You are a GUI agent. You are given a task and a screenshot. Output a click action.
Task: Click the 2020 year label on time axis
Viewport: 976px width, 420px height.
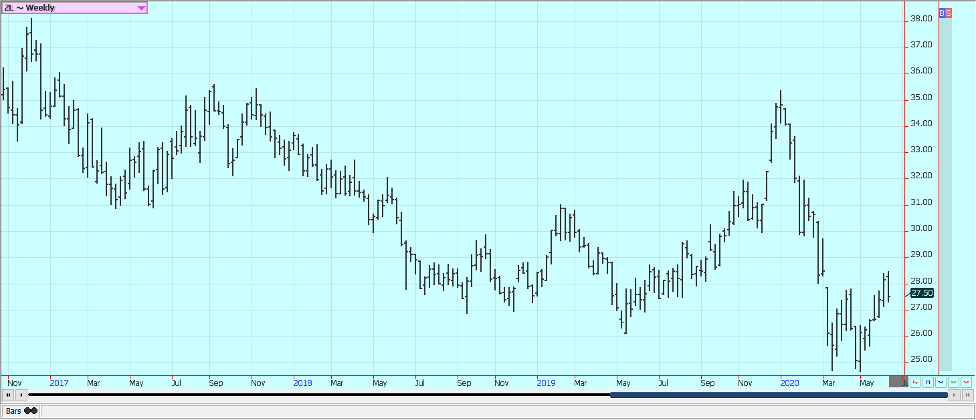coord(789,383)
